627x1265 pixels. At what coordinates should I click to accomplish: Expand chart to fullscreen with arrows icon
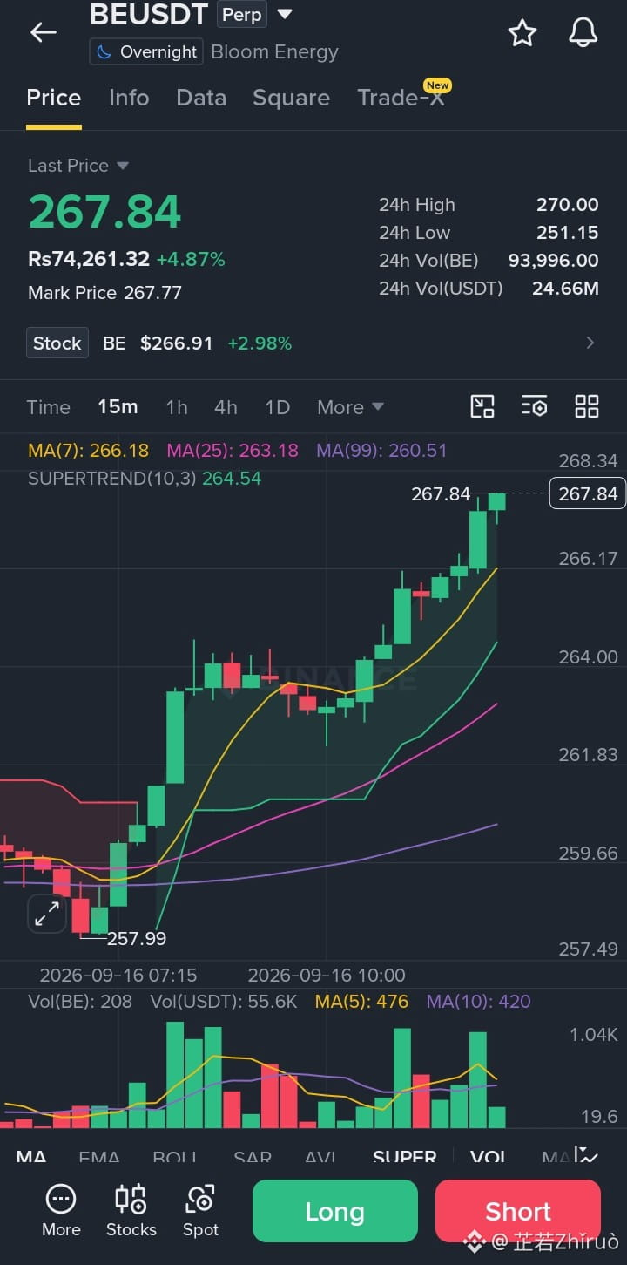tap(46, 914)
